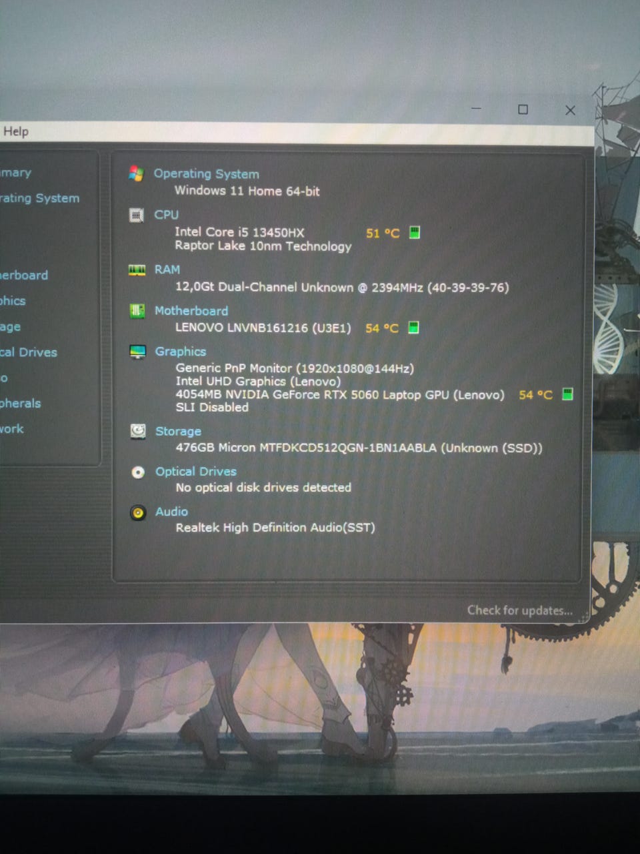640x854 pixels.
Task: Click the CPU chip icon
Action: point(136,215)
